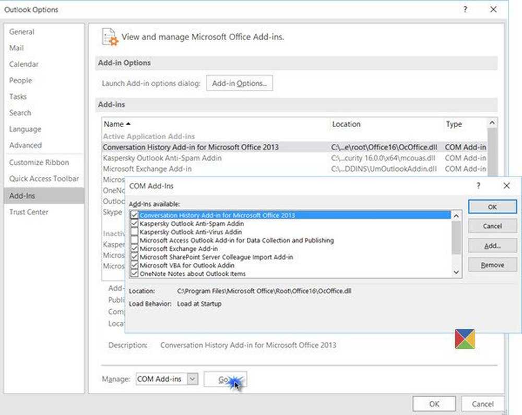Toggle Microsoft Exchange Add-in checkbox

(x=135, y=249)
